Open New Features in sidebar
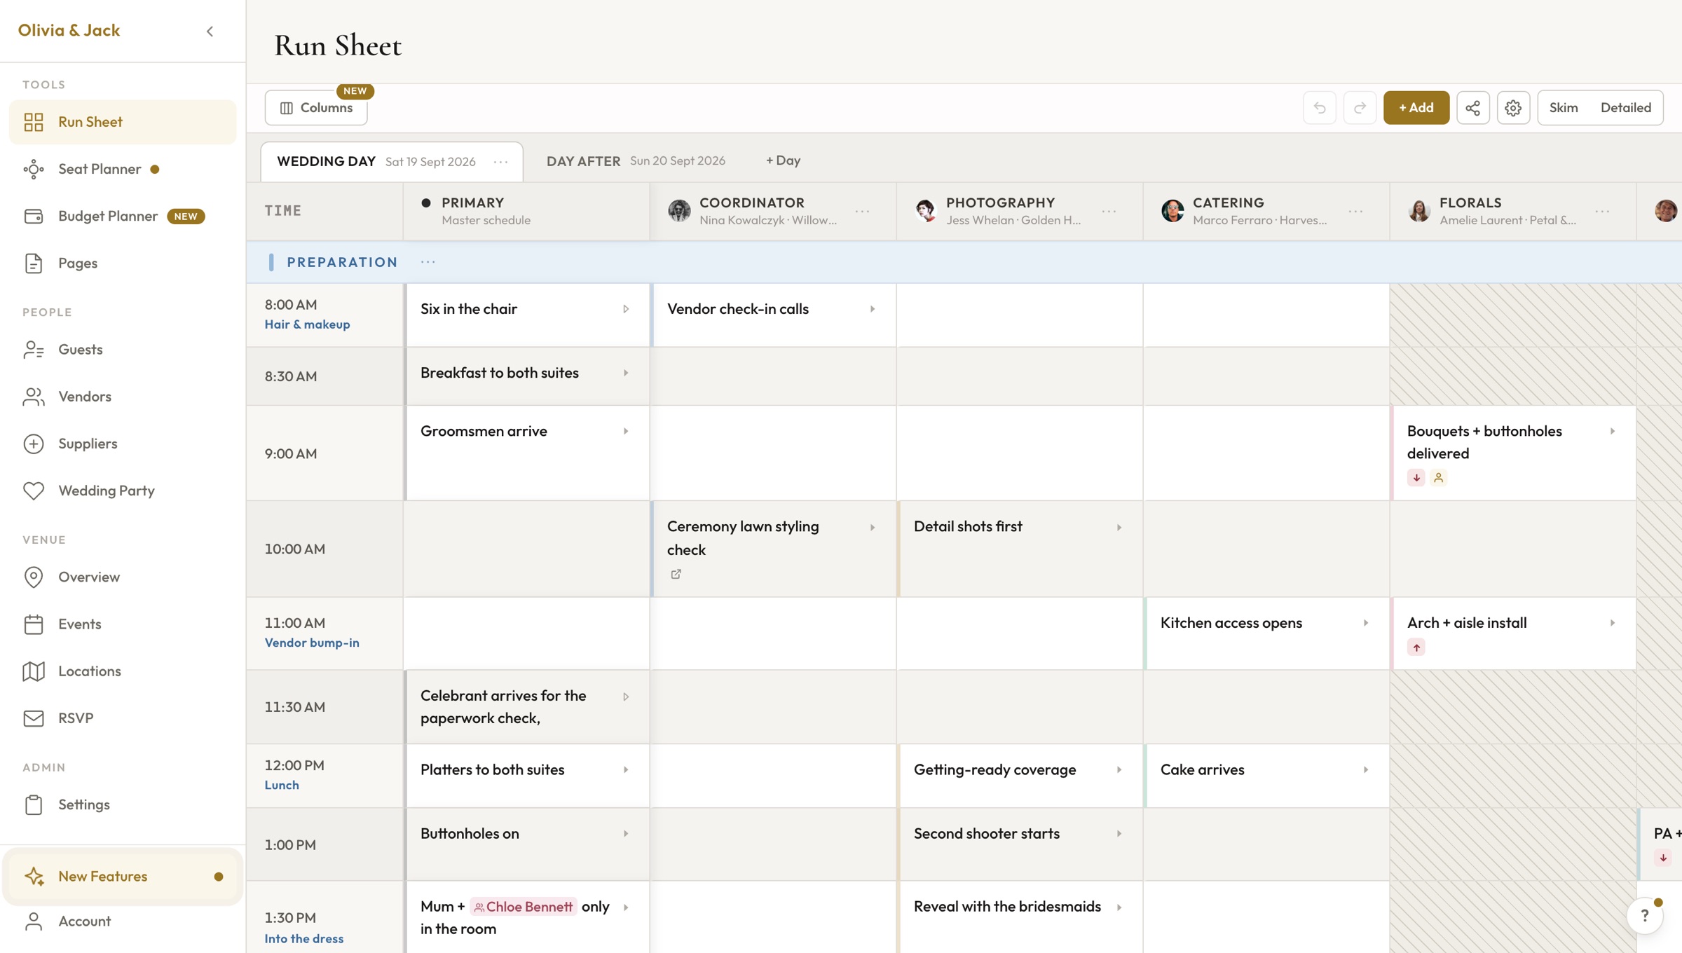Image resolution: width=1682 pixels, height=953 pixels. pyautogui.click(x=123, y=876)
